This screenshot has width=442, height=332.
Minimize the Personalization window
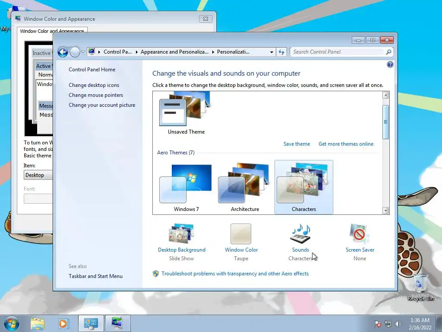[x=358, y=40]
